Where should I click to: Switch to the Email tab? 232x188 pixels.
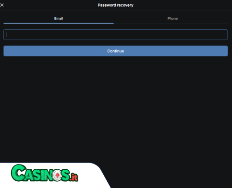(x=59, y=19)
